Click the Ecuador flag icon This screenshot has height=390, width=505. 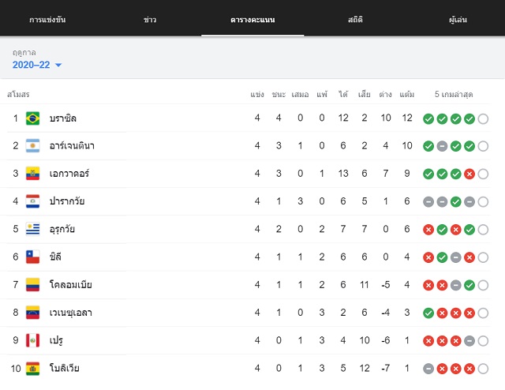pos(32,174)
